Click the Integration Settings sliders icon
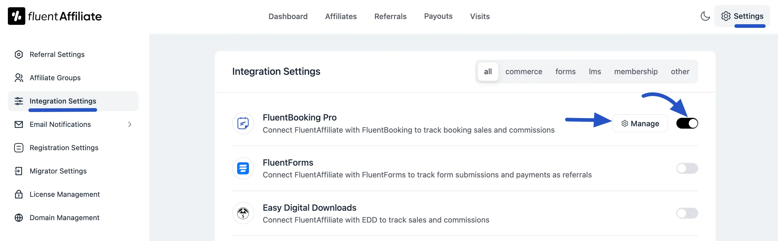 click(x=19, y=101)
